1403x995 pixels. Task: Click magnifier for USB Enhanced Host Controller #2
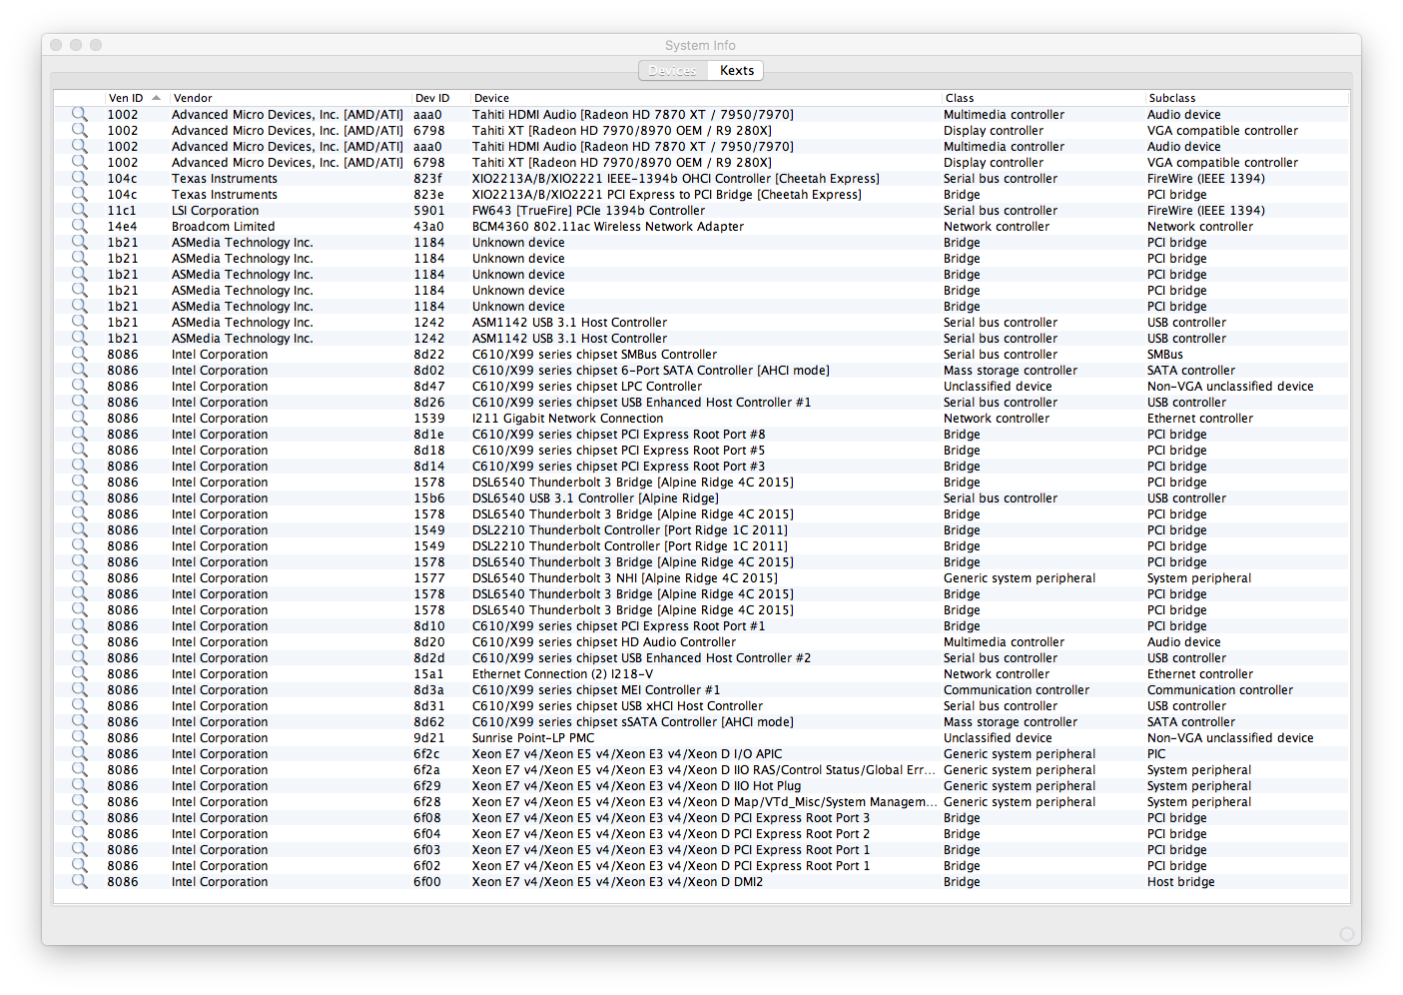click(79, 658)
